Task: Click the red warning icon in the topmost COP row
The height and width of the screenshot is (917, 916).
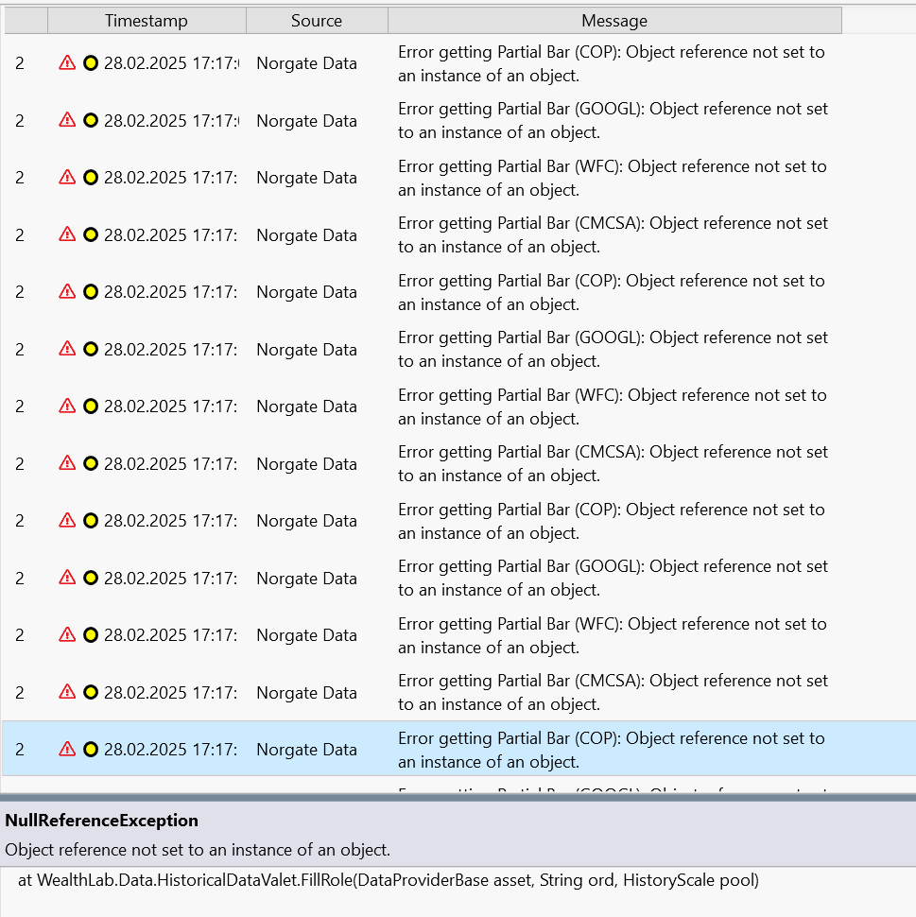Action: pyautogui.click(x=67, y=63)
